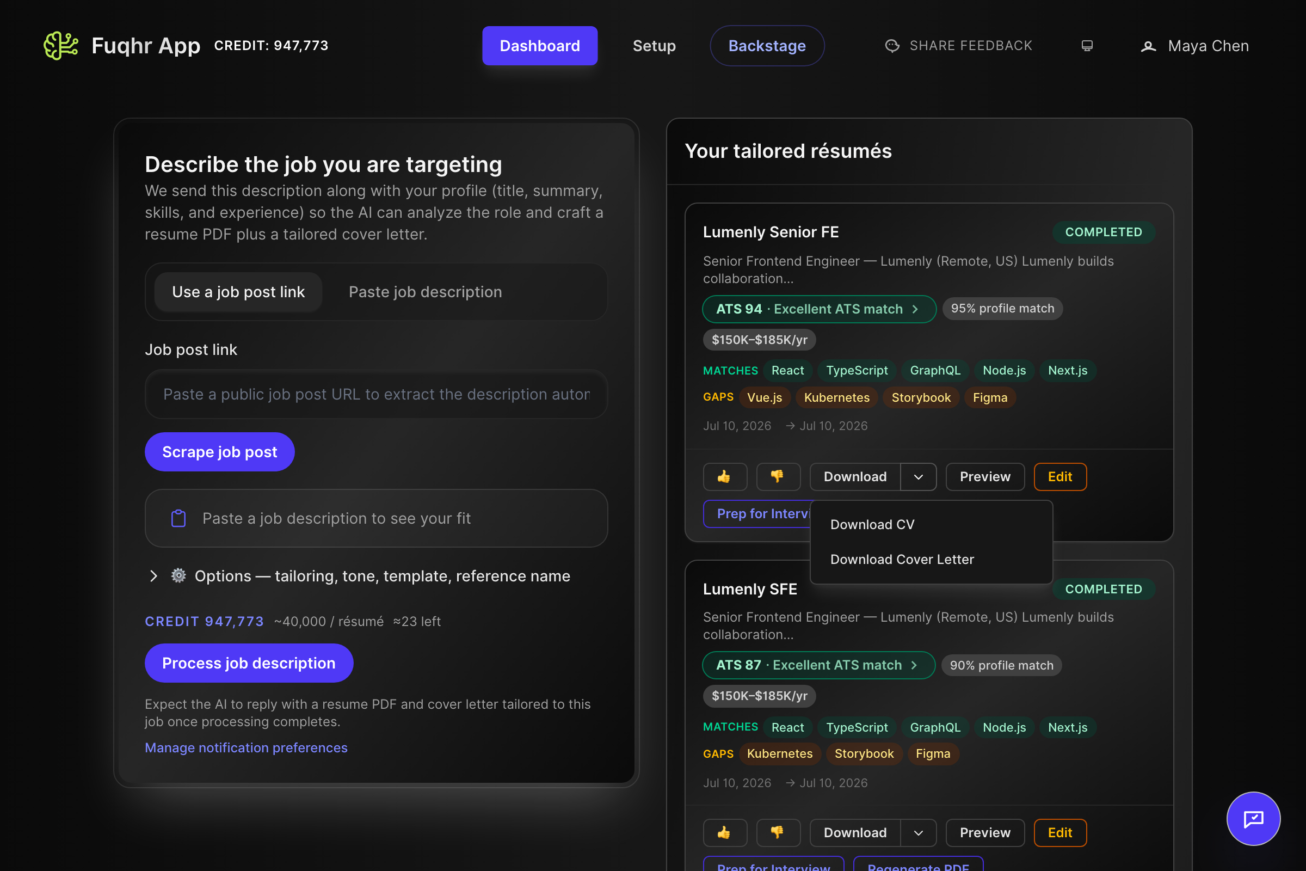
Task: Open download dropdown arrow for Lumenly SFE
Action: point(919,833)
